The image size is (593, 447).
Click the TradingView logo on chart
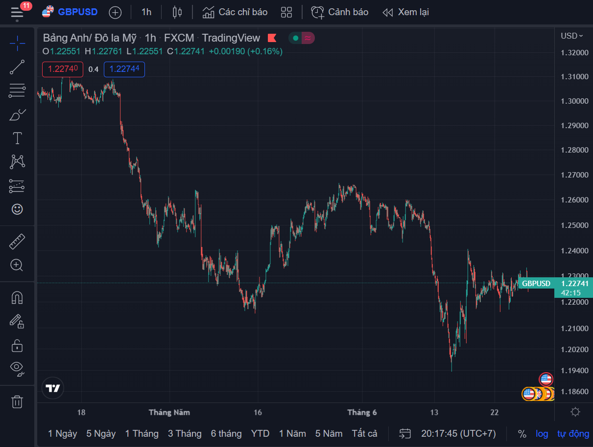(x=53, y=388)
